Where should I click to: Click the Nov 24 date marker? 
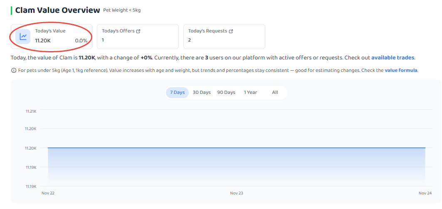pos(425,193)
